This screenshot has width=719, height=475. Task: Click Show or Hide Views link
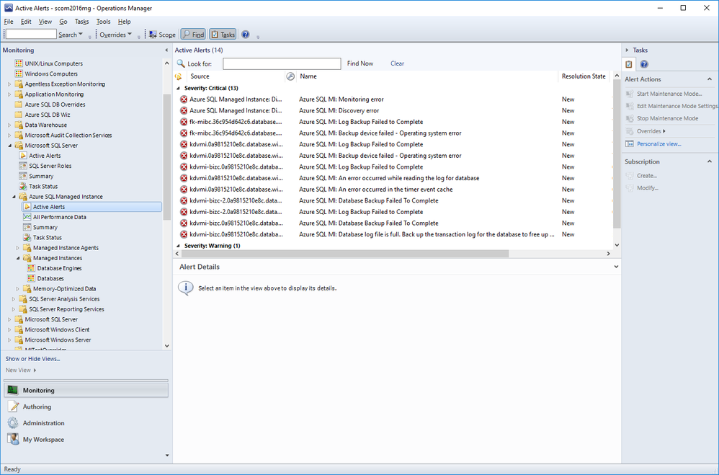(32, 359)
